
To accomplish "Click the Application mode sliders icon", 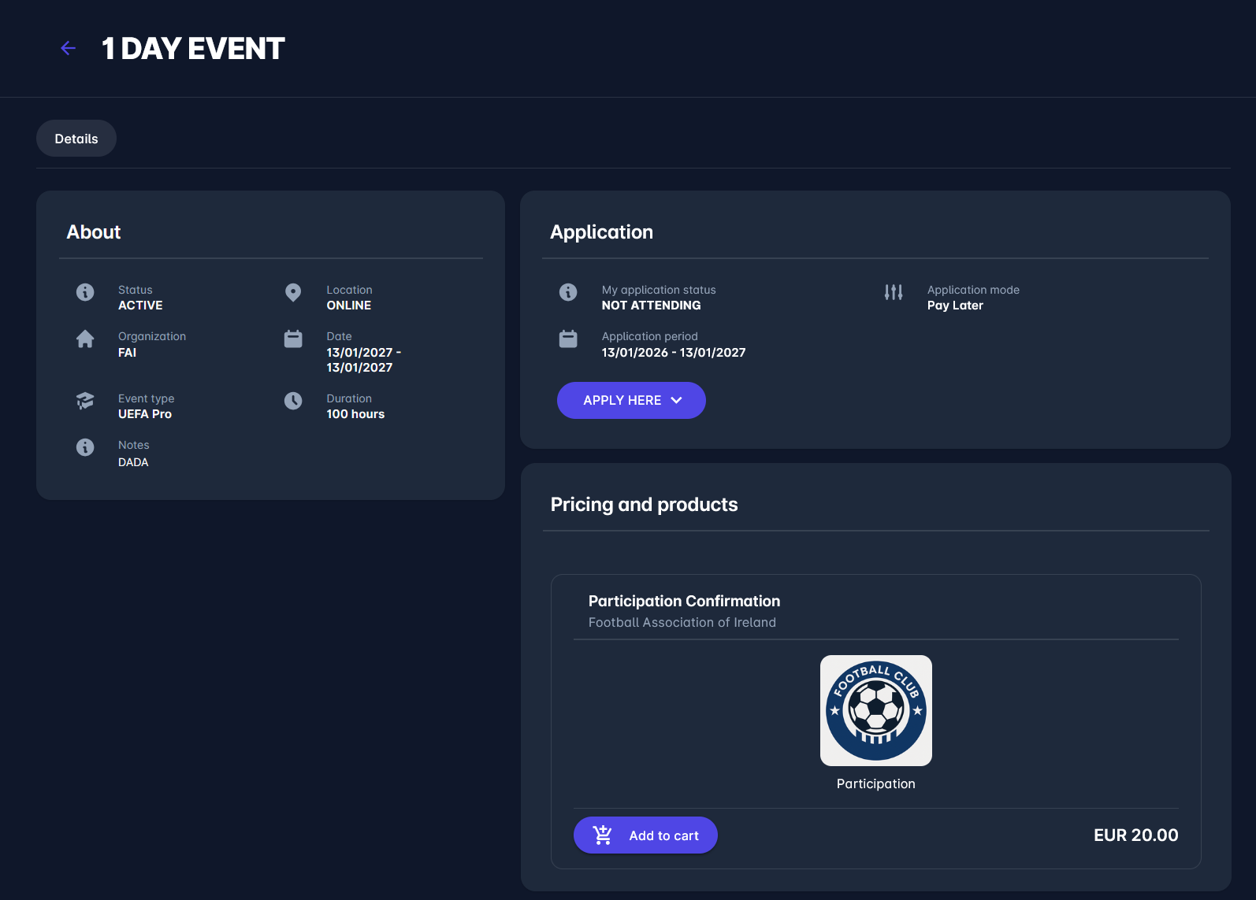I will click(894, 292).
